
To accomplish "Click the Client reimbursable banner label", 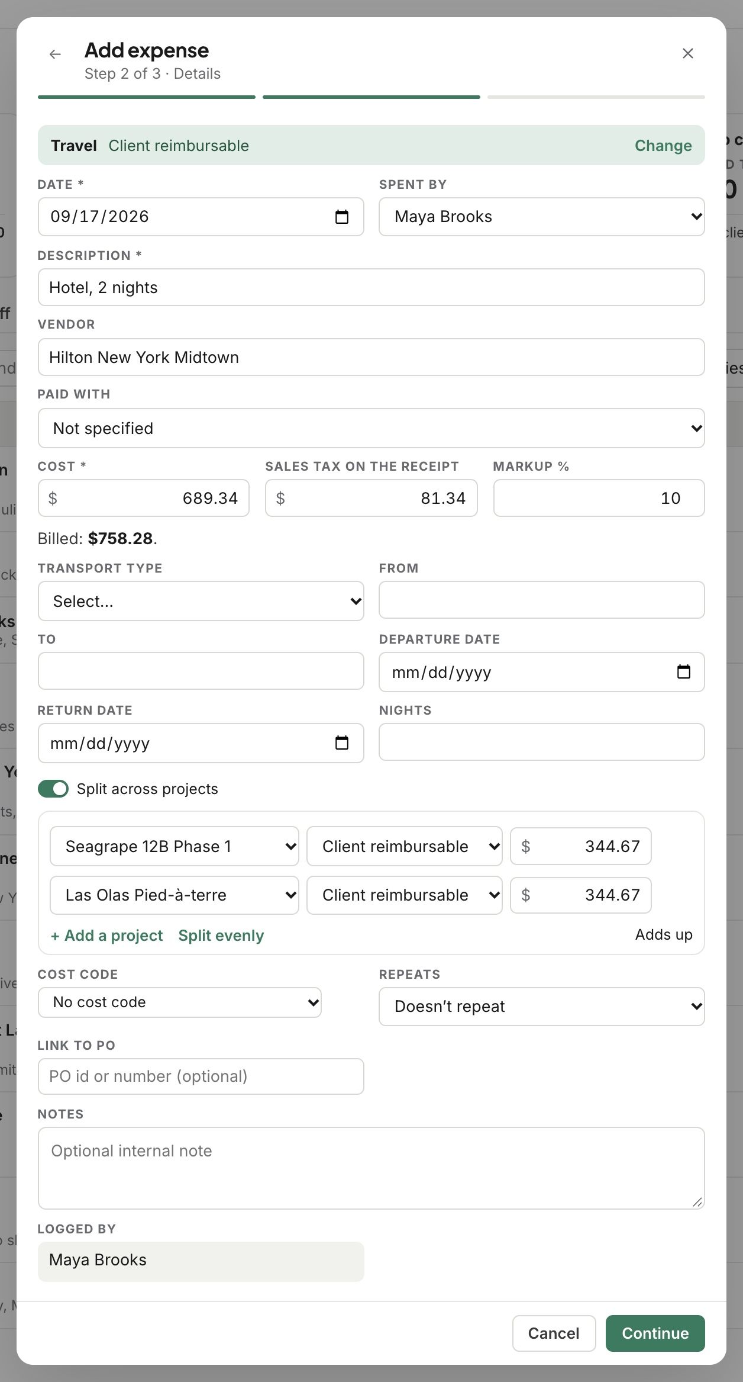I will pos(179,146).
